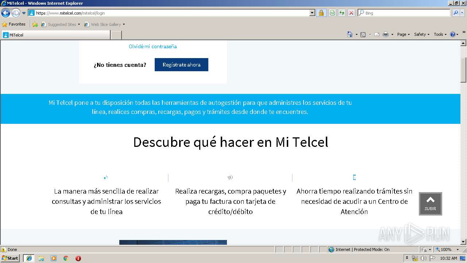Open the Safety menu
This screenshot has width=467, height=263.
[422, 34]
